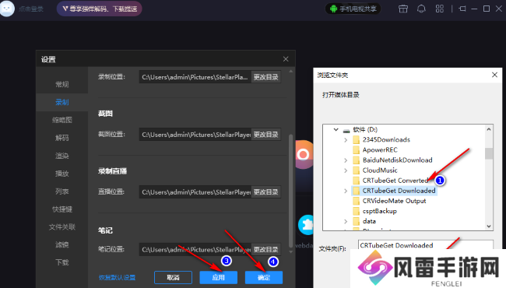Click the purple VIP decoding banner
This screenshot has height=288, width=506.
pos(100,9)
